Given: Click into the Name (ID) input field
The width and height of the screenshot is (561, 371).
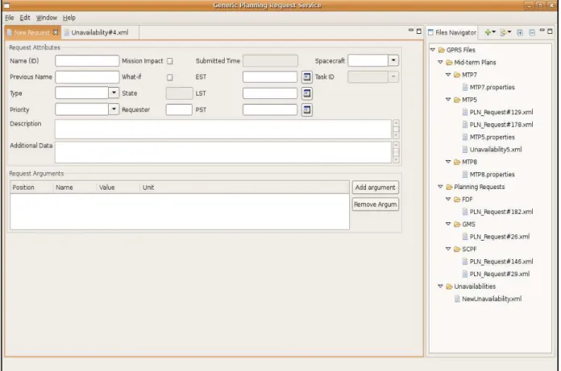Looking at the screenshot, I should (87, 60).
